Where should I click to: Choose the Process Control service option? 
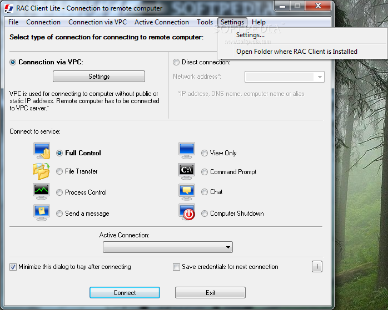click(x=59, y=192)
